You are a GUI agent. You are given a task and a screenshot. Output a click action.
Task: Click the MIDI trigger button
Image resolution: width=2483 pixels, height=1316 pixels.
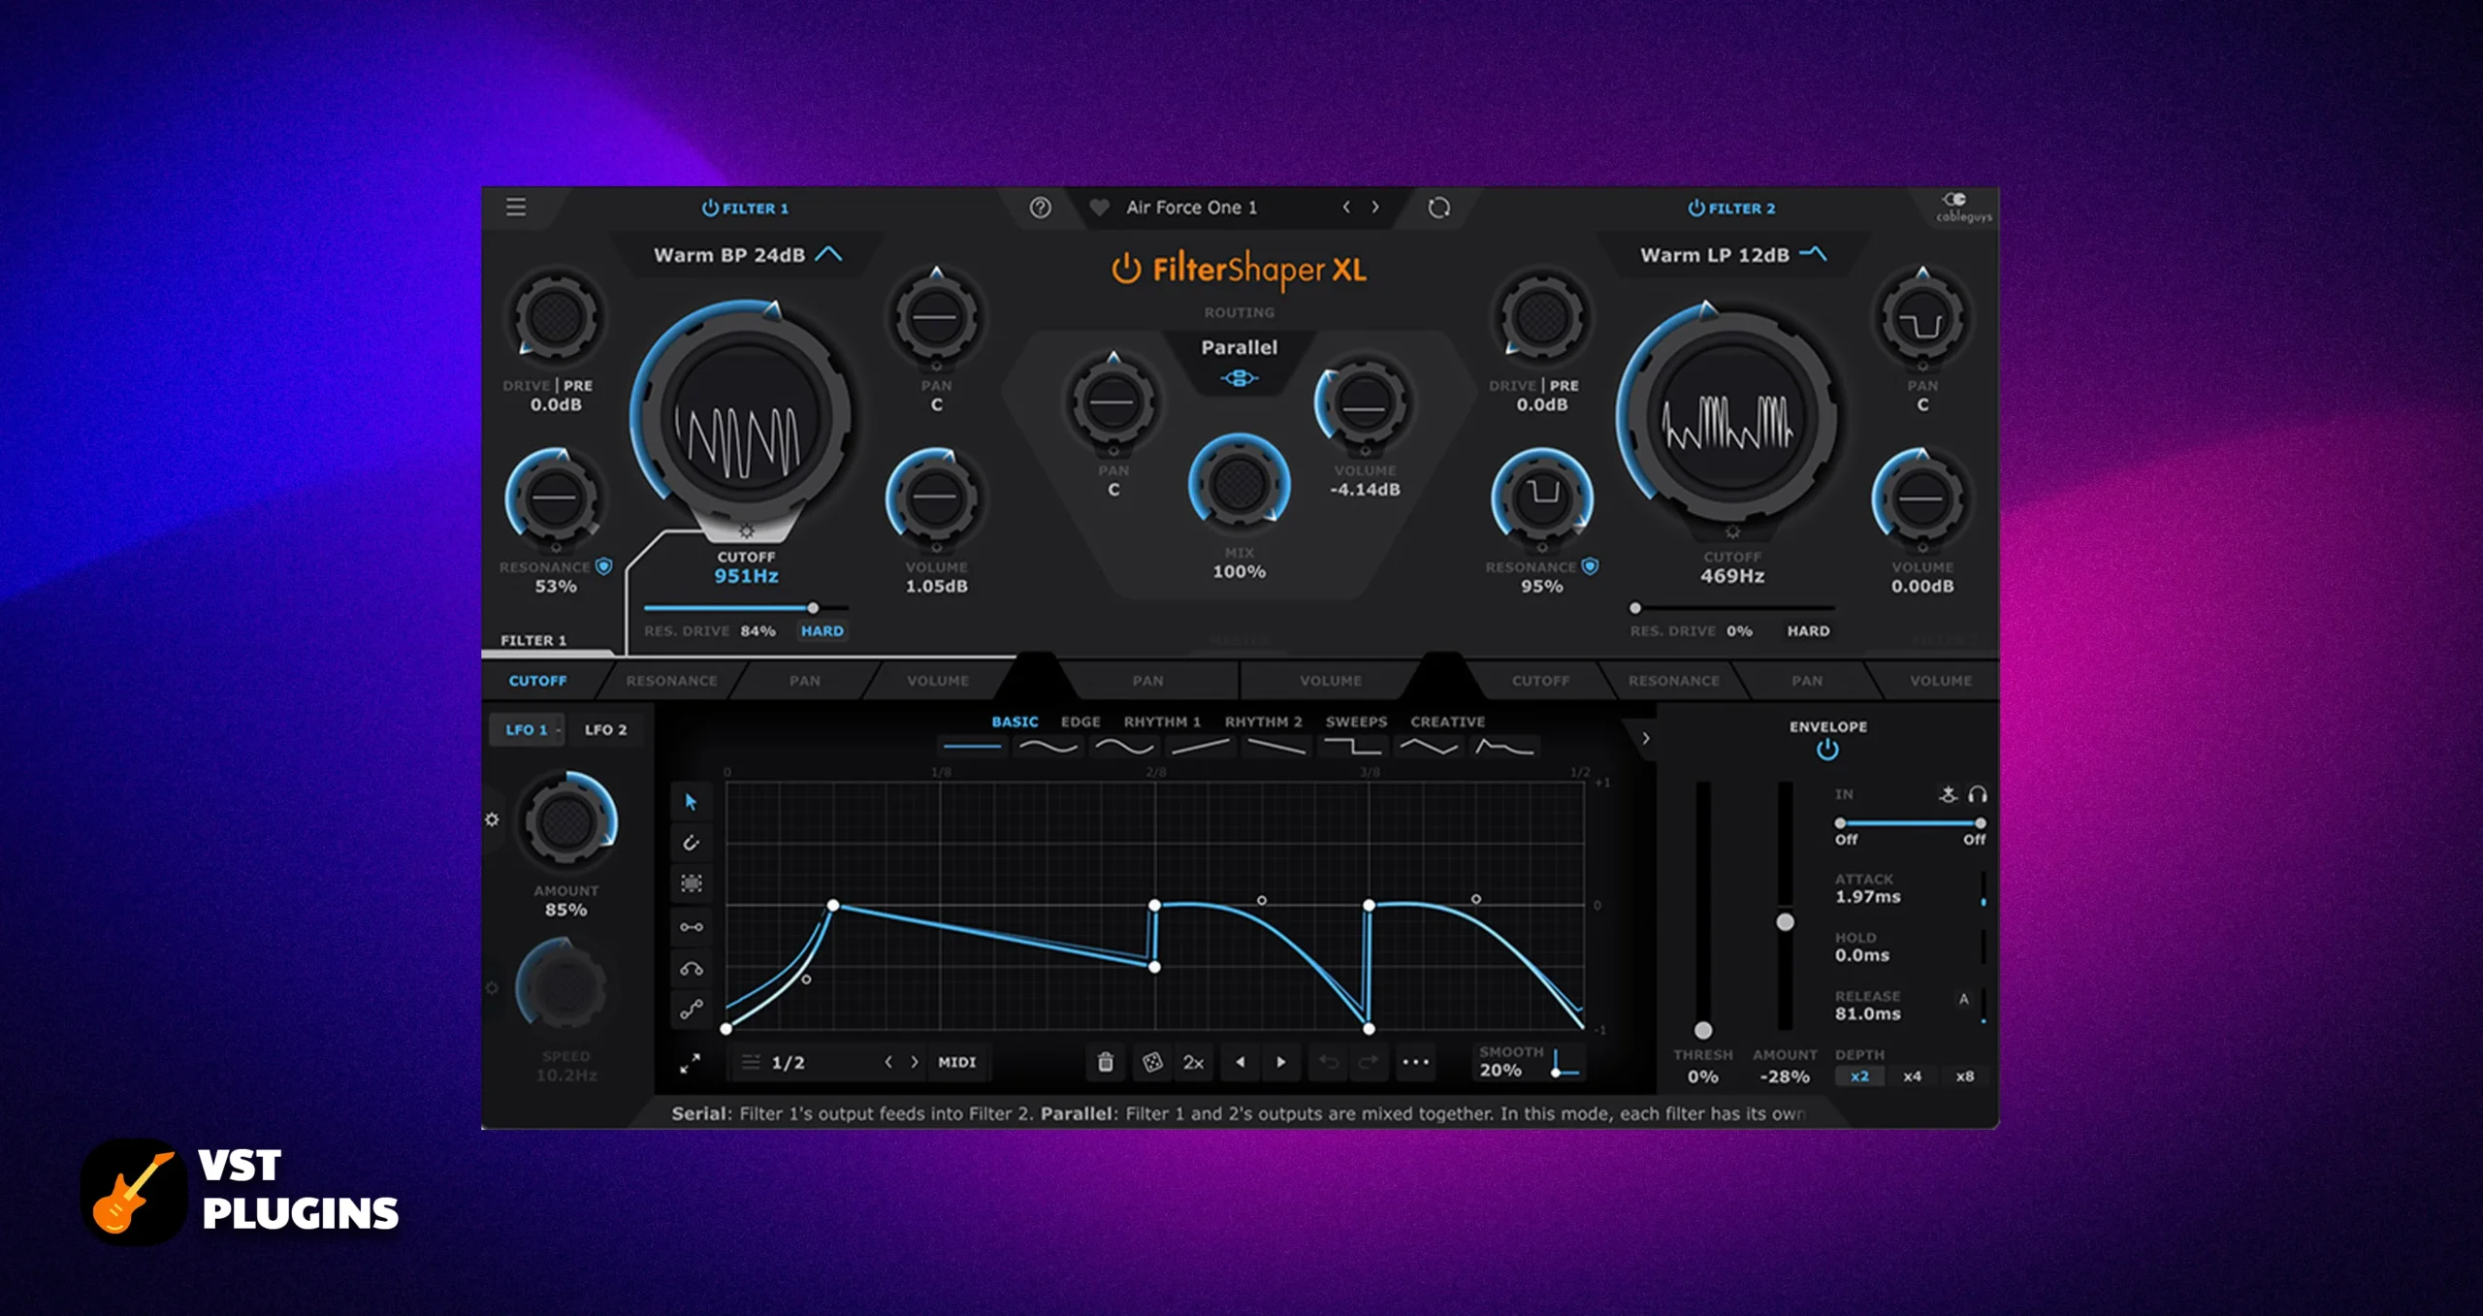point(956,1063)
